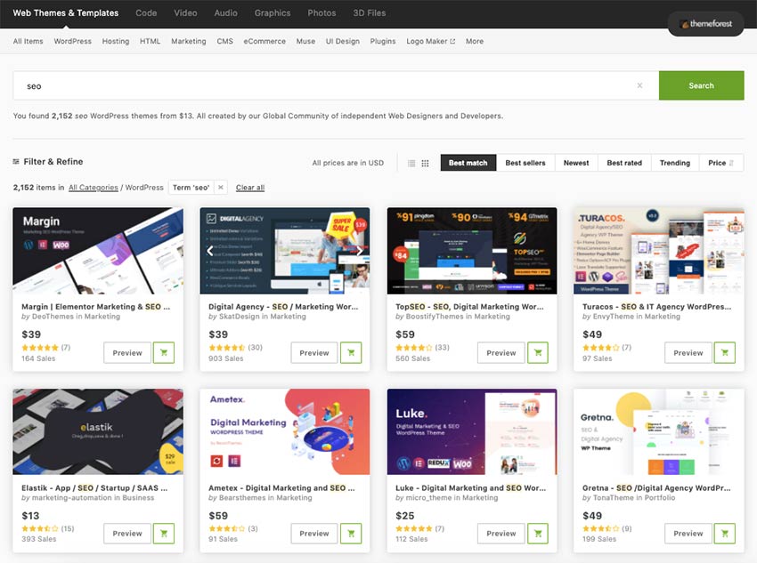Open the All Categories breadcrumb link

tap(94, 188)
